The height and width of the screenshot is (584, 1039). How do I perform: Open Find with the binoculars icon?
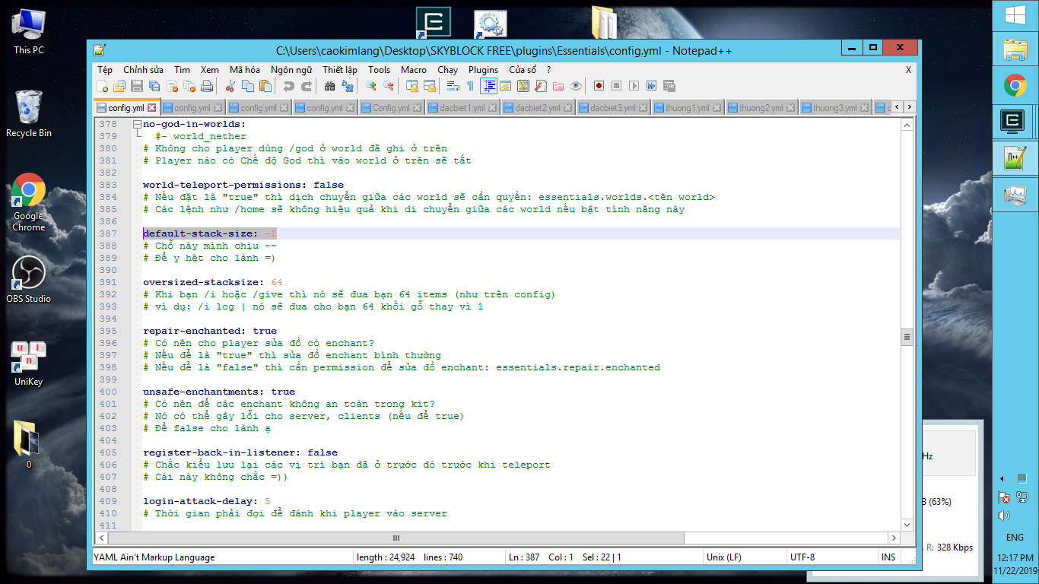pos(329,86)
